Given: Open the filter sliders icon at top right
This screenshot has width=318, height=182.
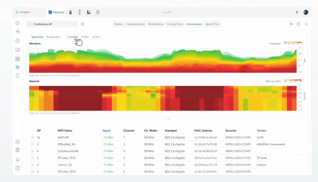Looking at the screenshot, I should coord(306,24).
